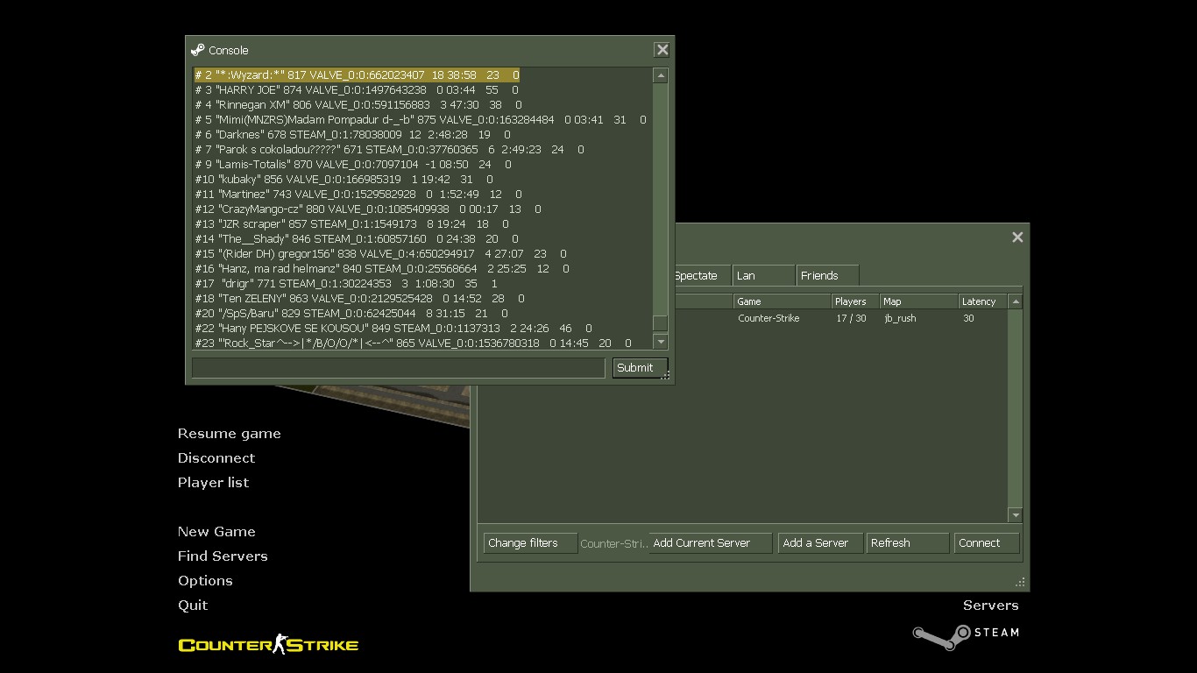Select console line "*:Wyzard:*"
The image size is (1197, 673).
pyautogui.click(x=357, y=75)
